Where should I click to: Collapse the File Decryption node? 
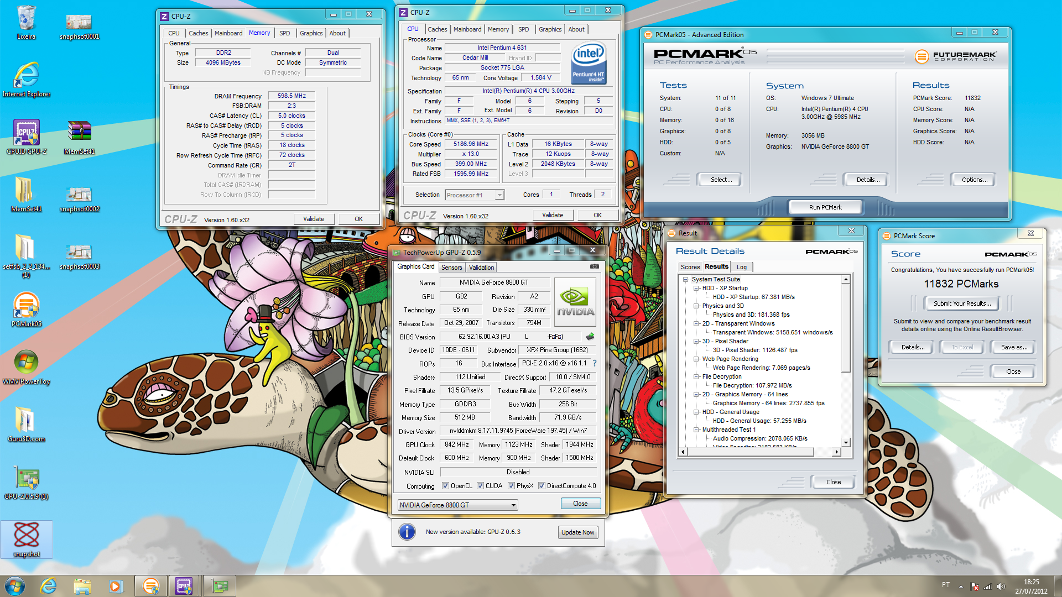(x=696, y=377)
